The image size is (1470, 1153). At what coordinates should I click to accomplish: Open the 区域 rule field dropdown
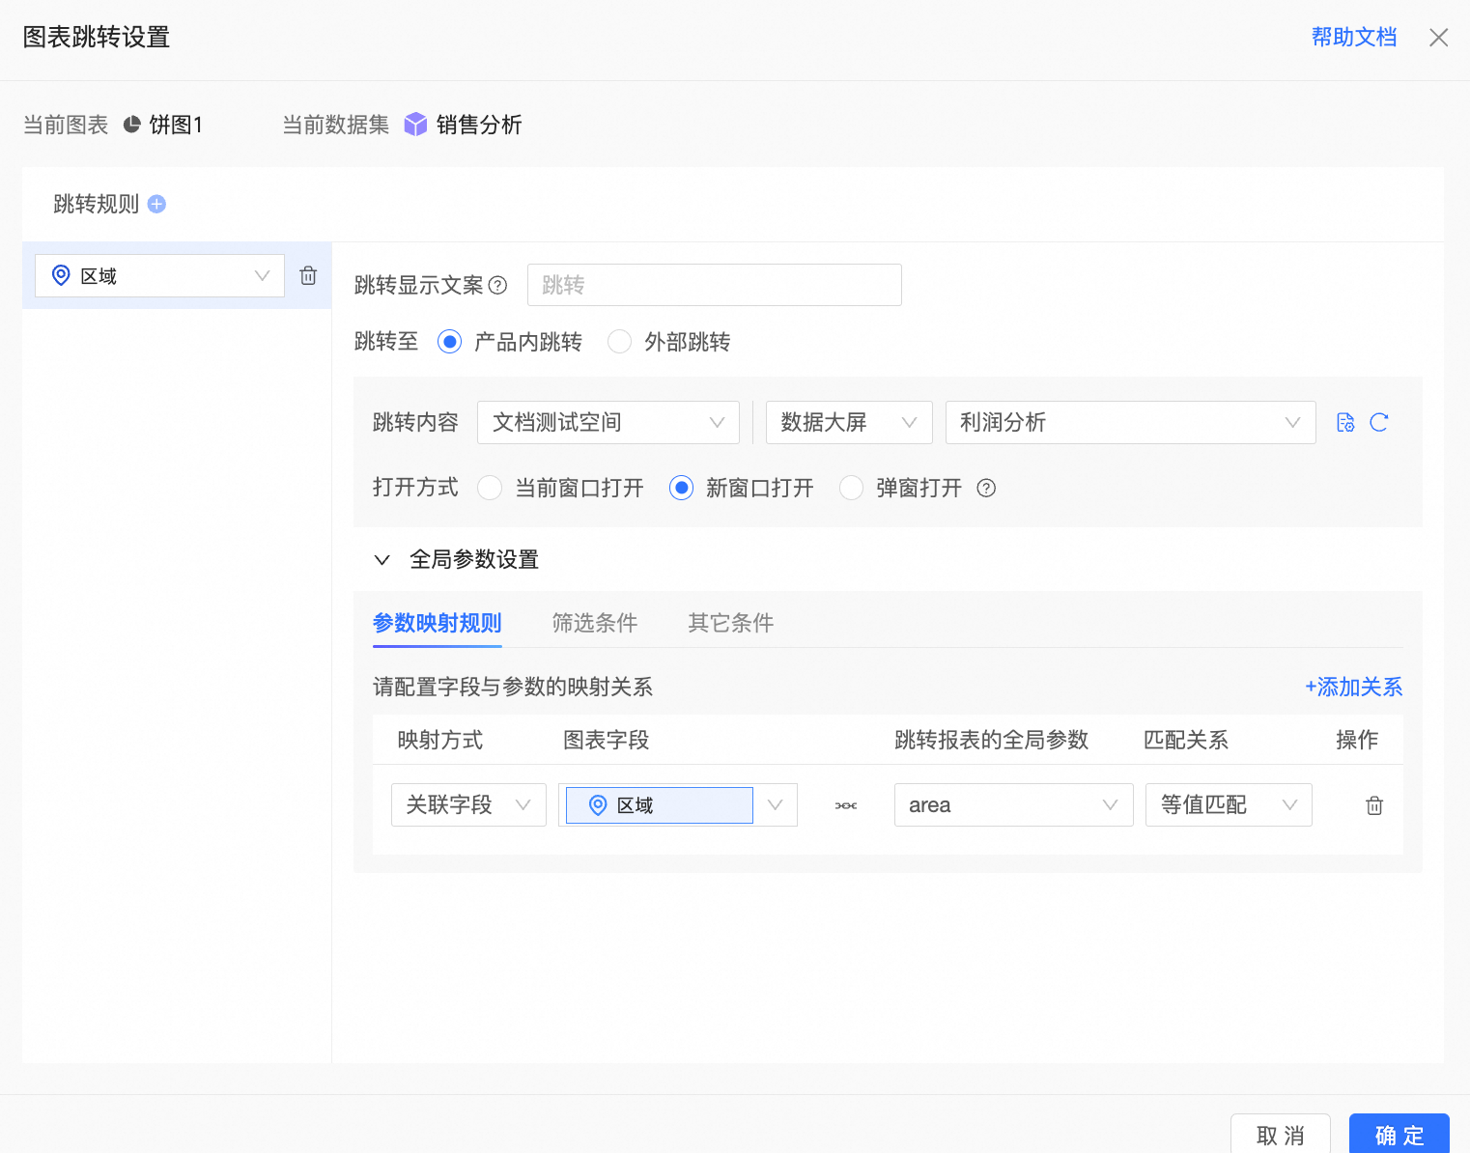(159, 275)
